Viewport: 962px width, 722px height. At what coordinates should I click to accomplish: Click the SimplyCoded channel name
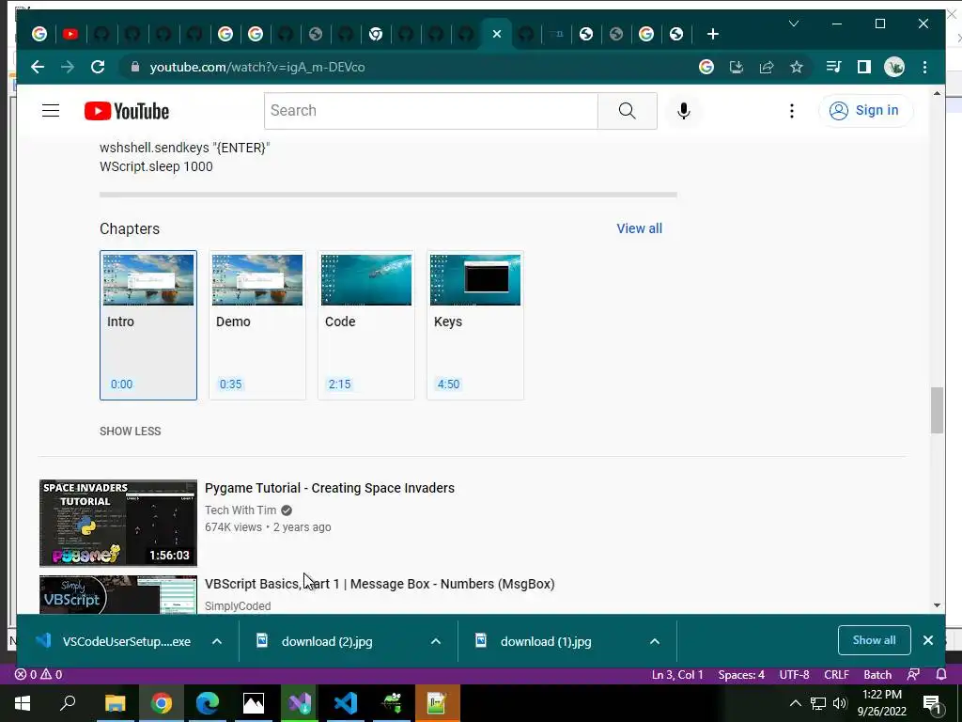tap(238, 606)
